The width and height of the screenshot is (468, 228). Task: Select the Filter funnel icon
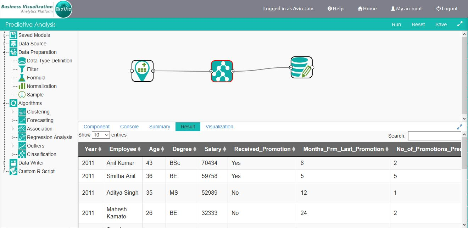click(x=22, y=69)
